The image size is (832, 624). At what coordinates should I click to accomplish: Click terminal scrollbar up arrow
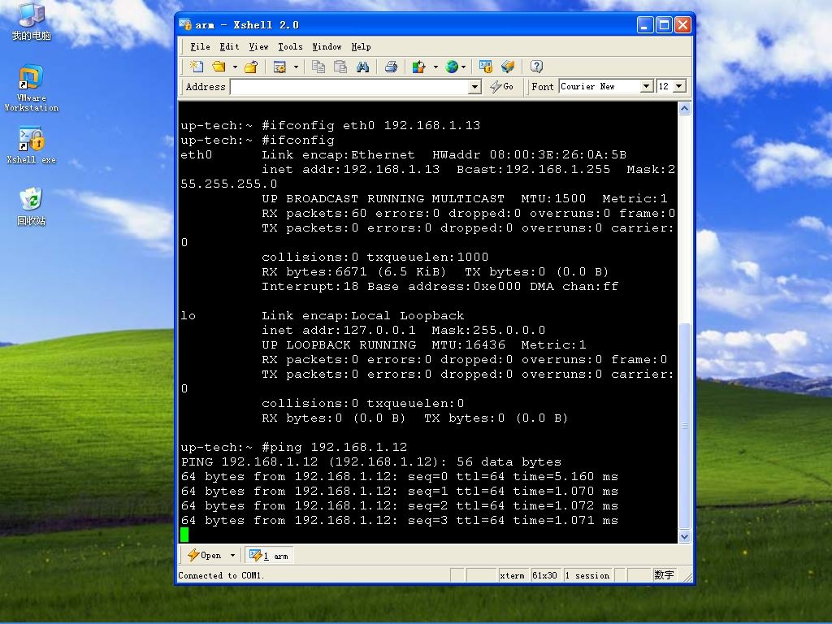tap(684, 109)
